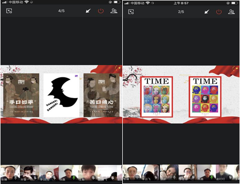Tap the red leave-meeting icon on the 2/5 screen

coord(219,12)
